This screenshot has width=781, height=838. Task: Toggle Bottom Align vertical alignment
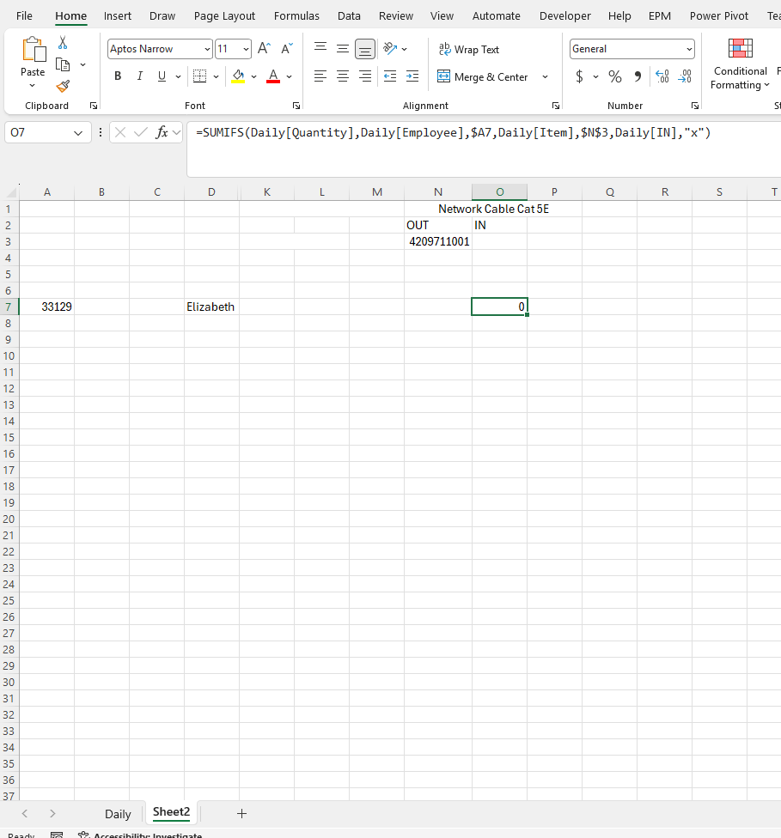click(365, 49)
